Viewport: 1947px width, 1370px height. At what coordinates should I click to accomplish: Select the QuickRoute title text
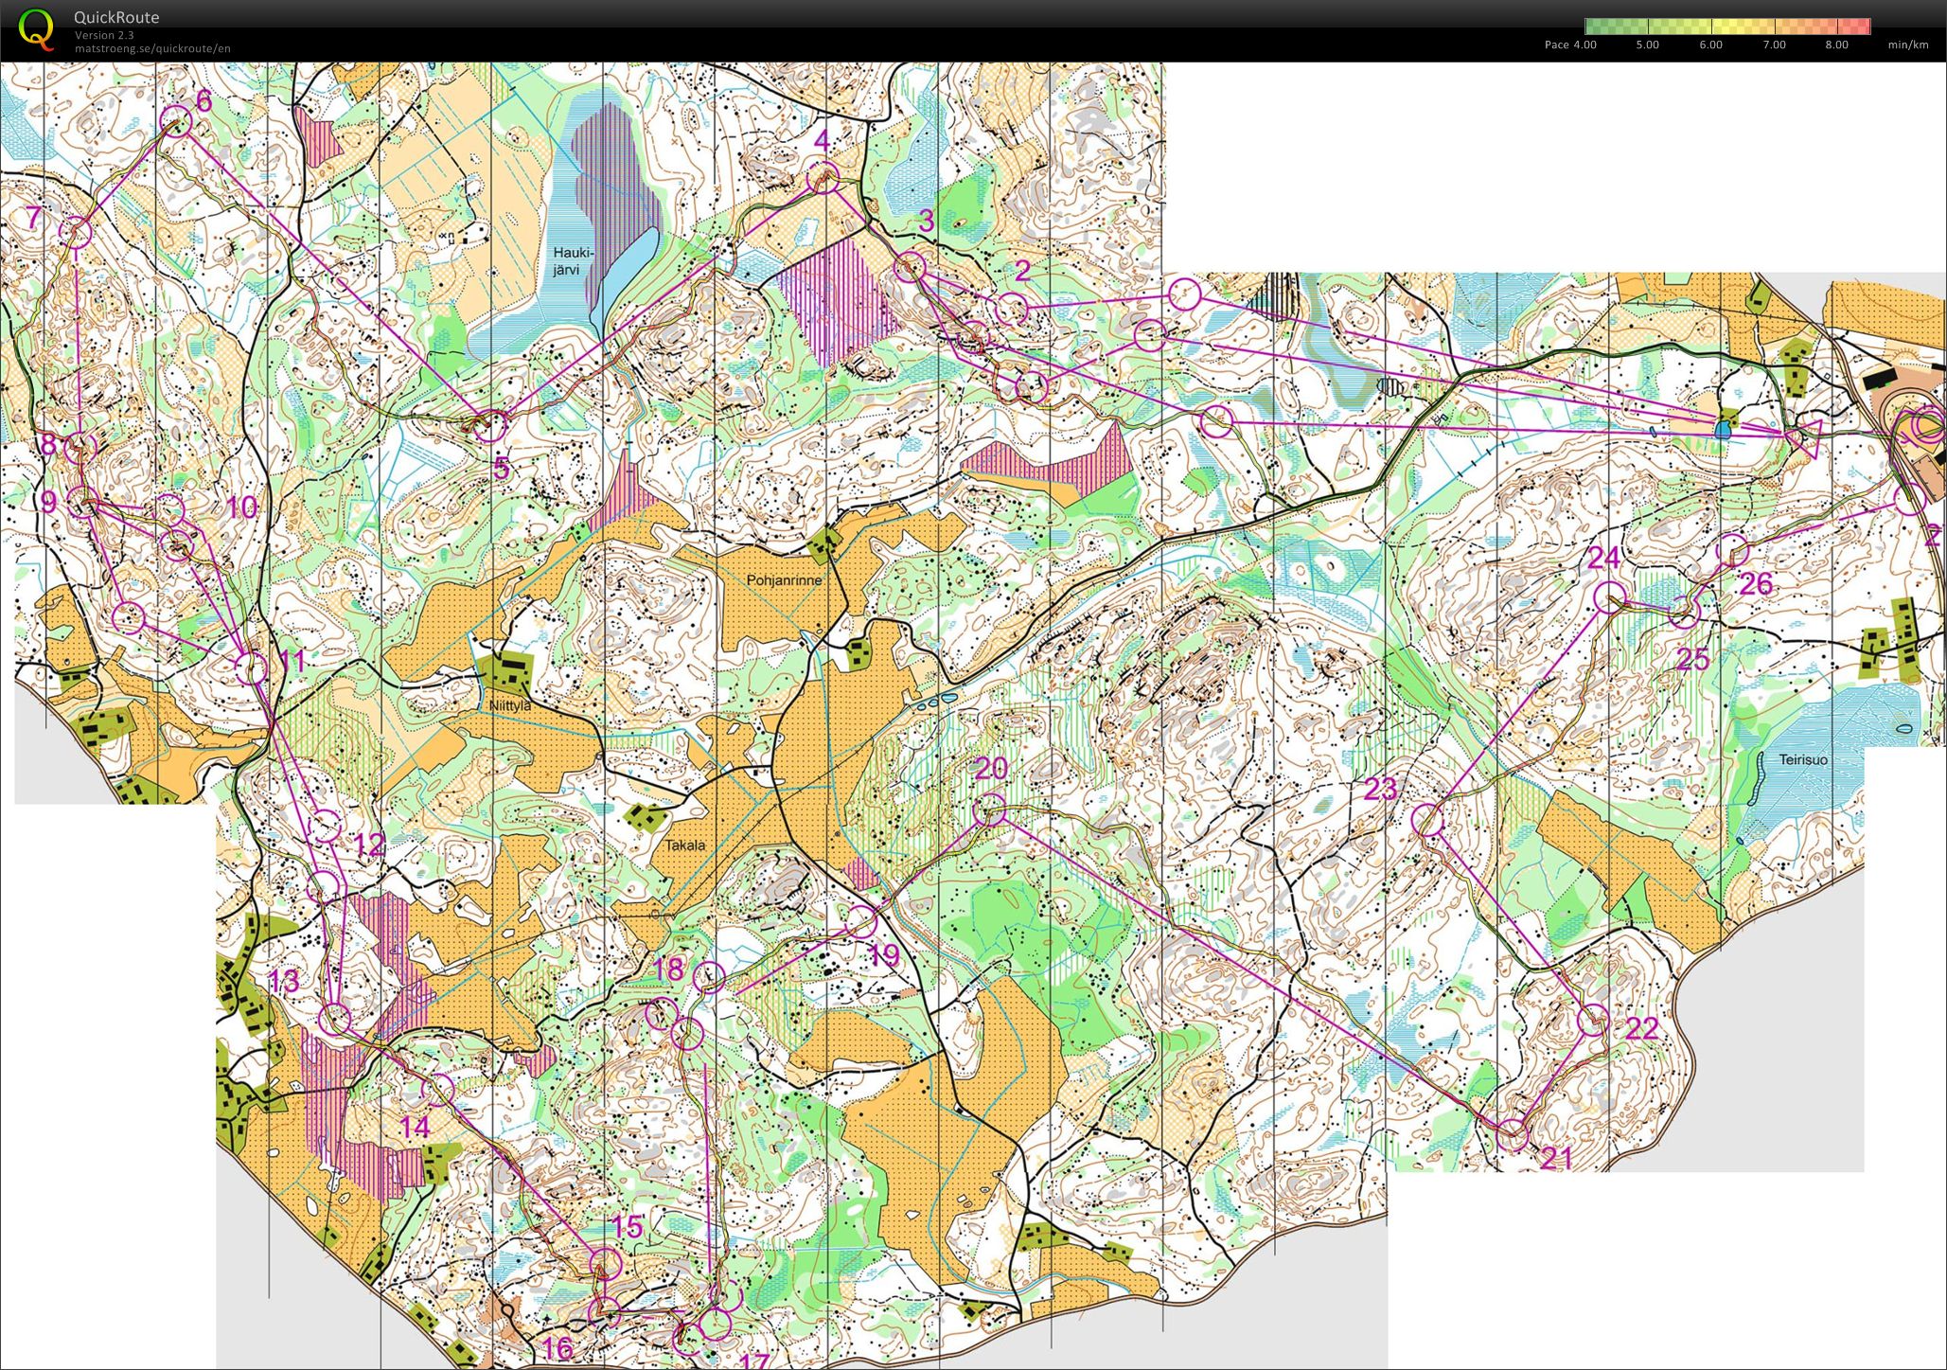116,17
